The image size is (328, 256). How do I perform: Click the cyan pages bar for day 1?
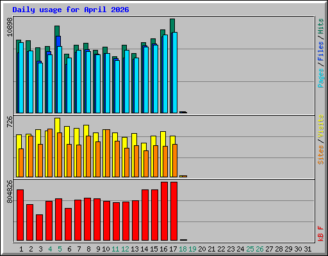(21, 77)
